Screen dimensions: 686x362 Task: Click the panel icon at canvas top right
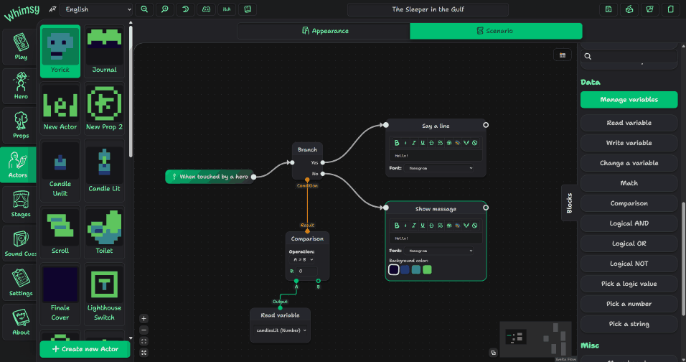(562, 55)
